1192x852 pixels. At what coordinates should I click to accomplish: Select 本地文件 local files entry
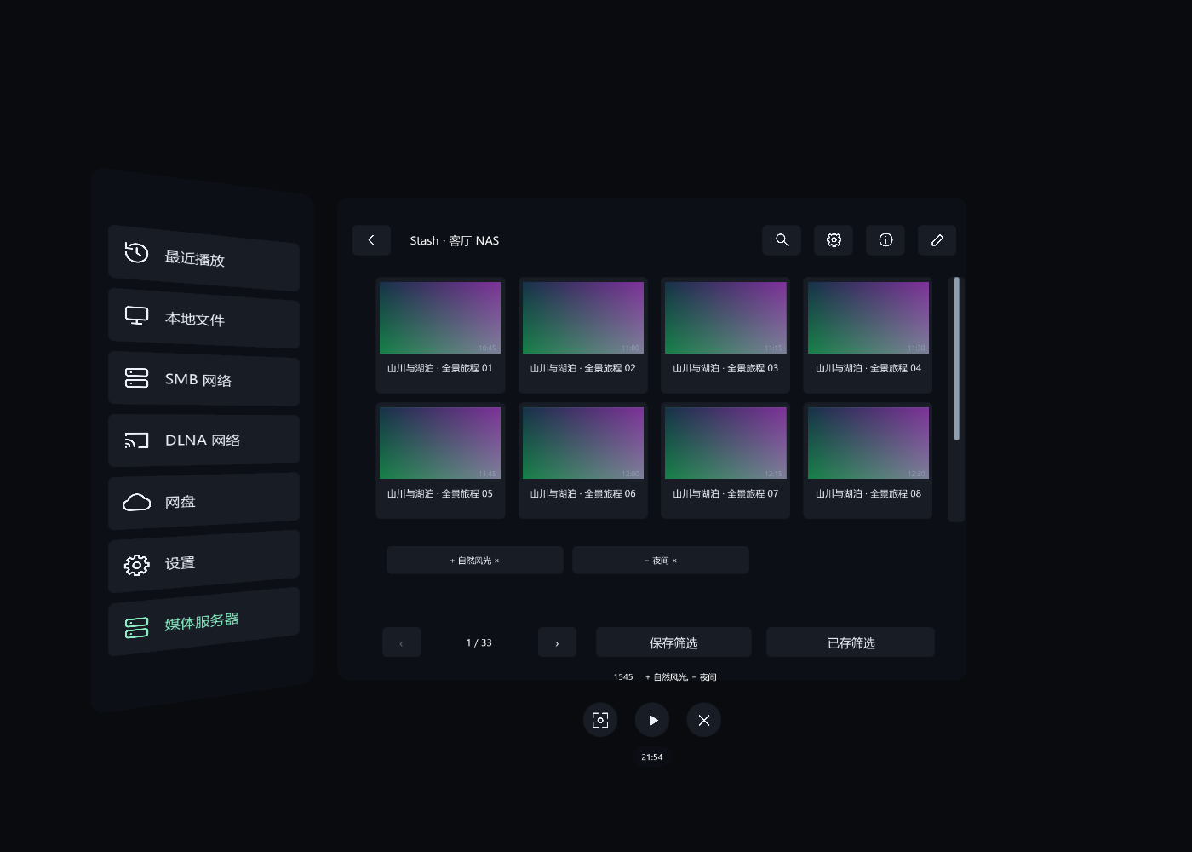click(203, 319)
